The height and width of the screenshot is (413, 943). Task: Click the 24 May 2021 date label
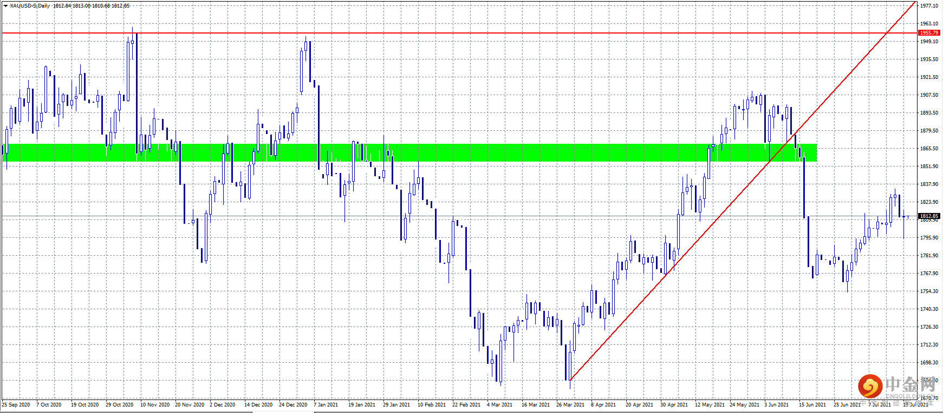744,405
